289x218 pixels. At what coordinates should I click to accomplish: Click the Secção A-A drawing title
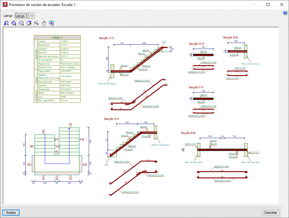tap(111, 119)
